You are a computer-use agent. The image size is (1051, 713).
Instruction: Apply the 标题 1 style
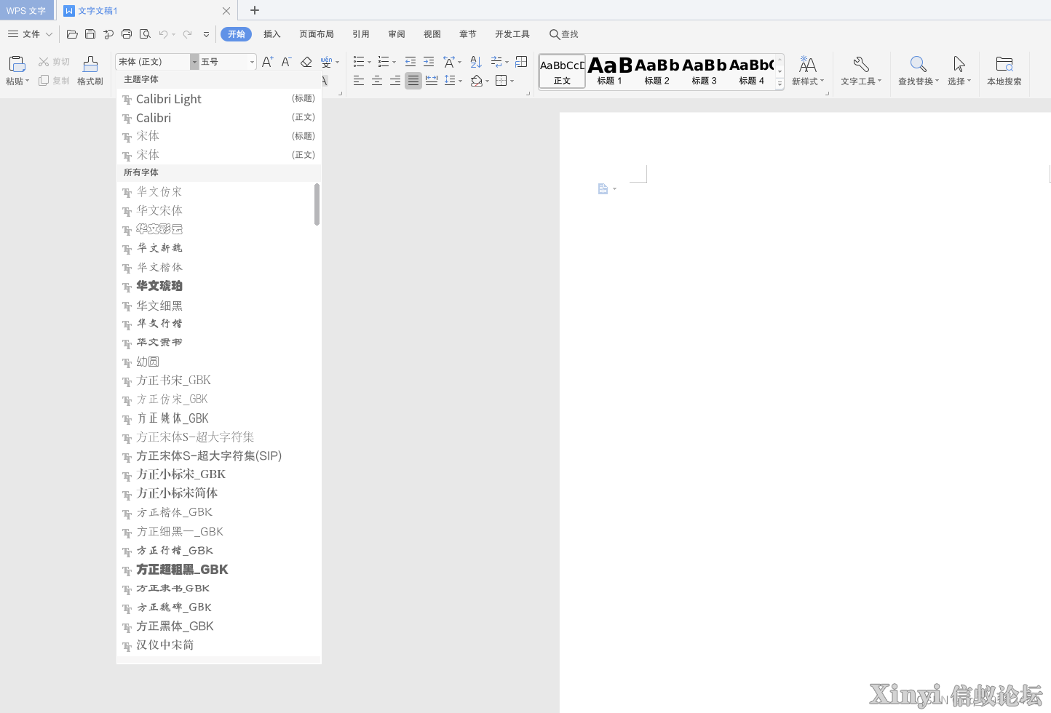pos(610,71)
